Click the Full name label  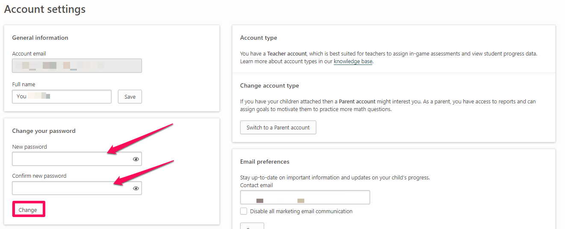pos(24,84)
